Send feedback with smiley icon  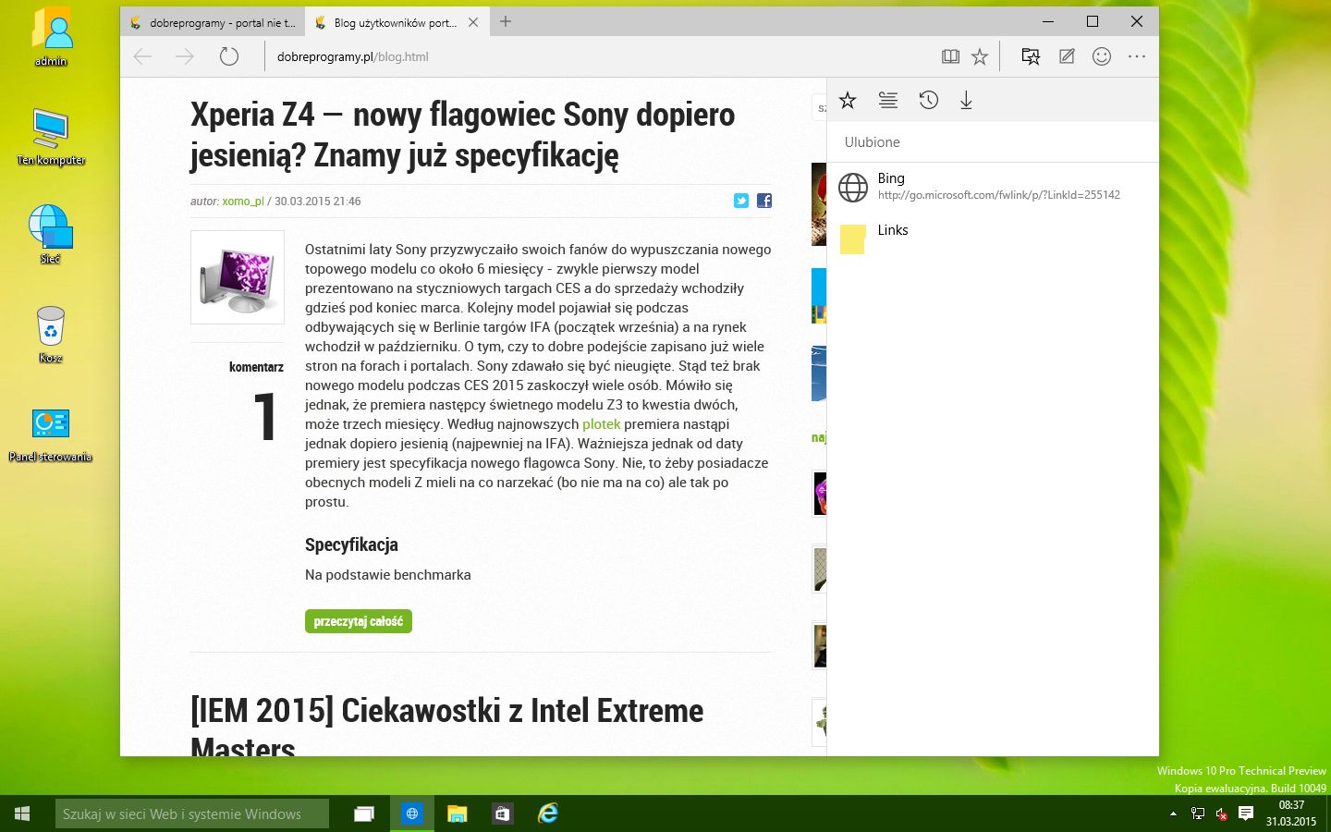tap(1102, 56)
